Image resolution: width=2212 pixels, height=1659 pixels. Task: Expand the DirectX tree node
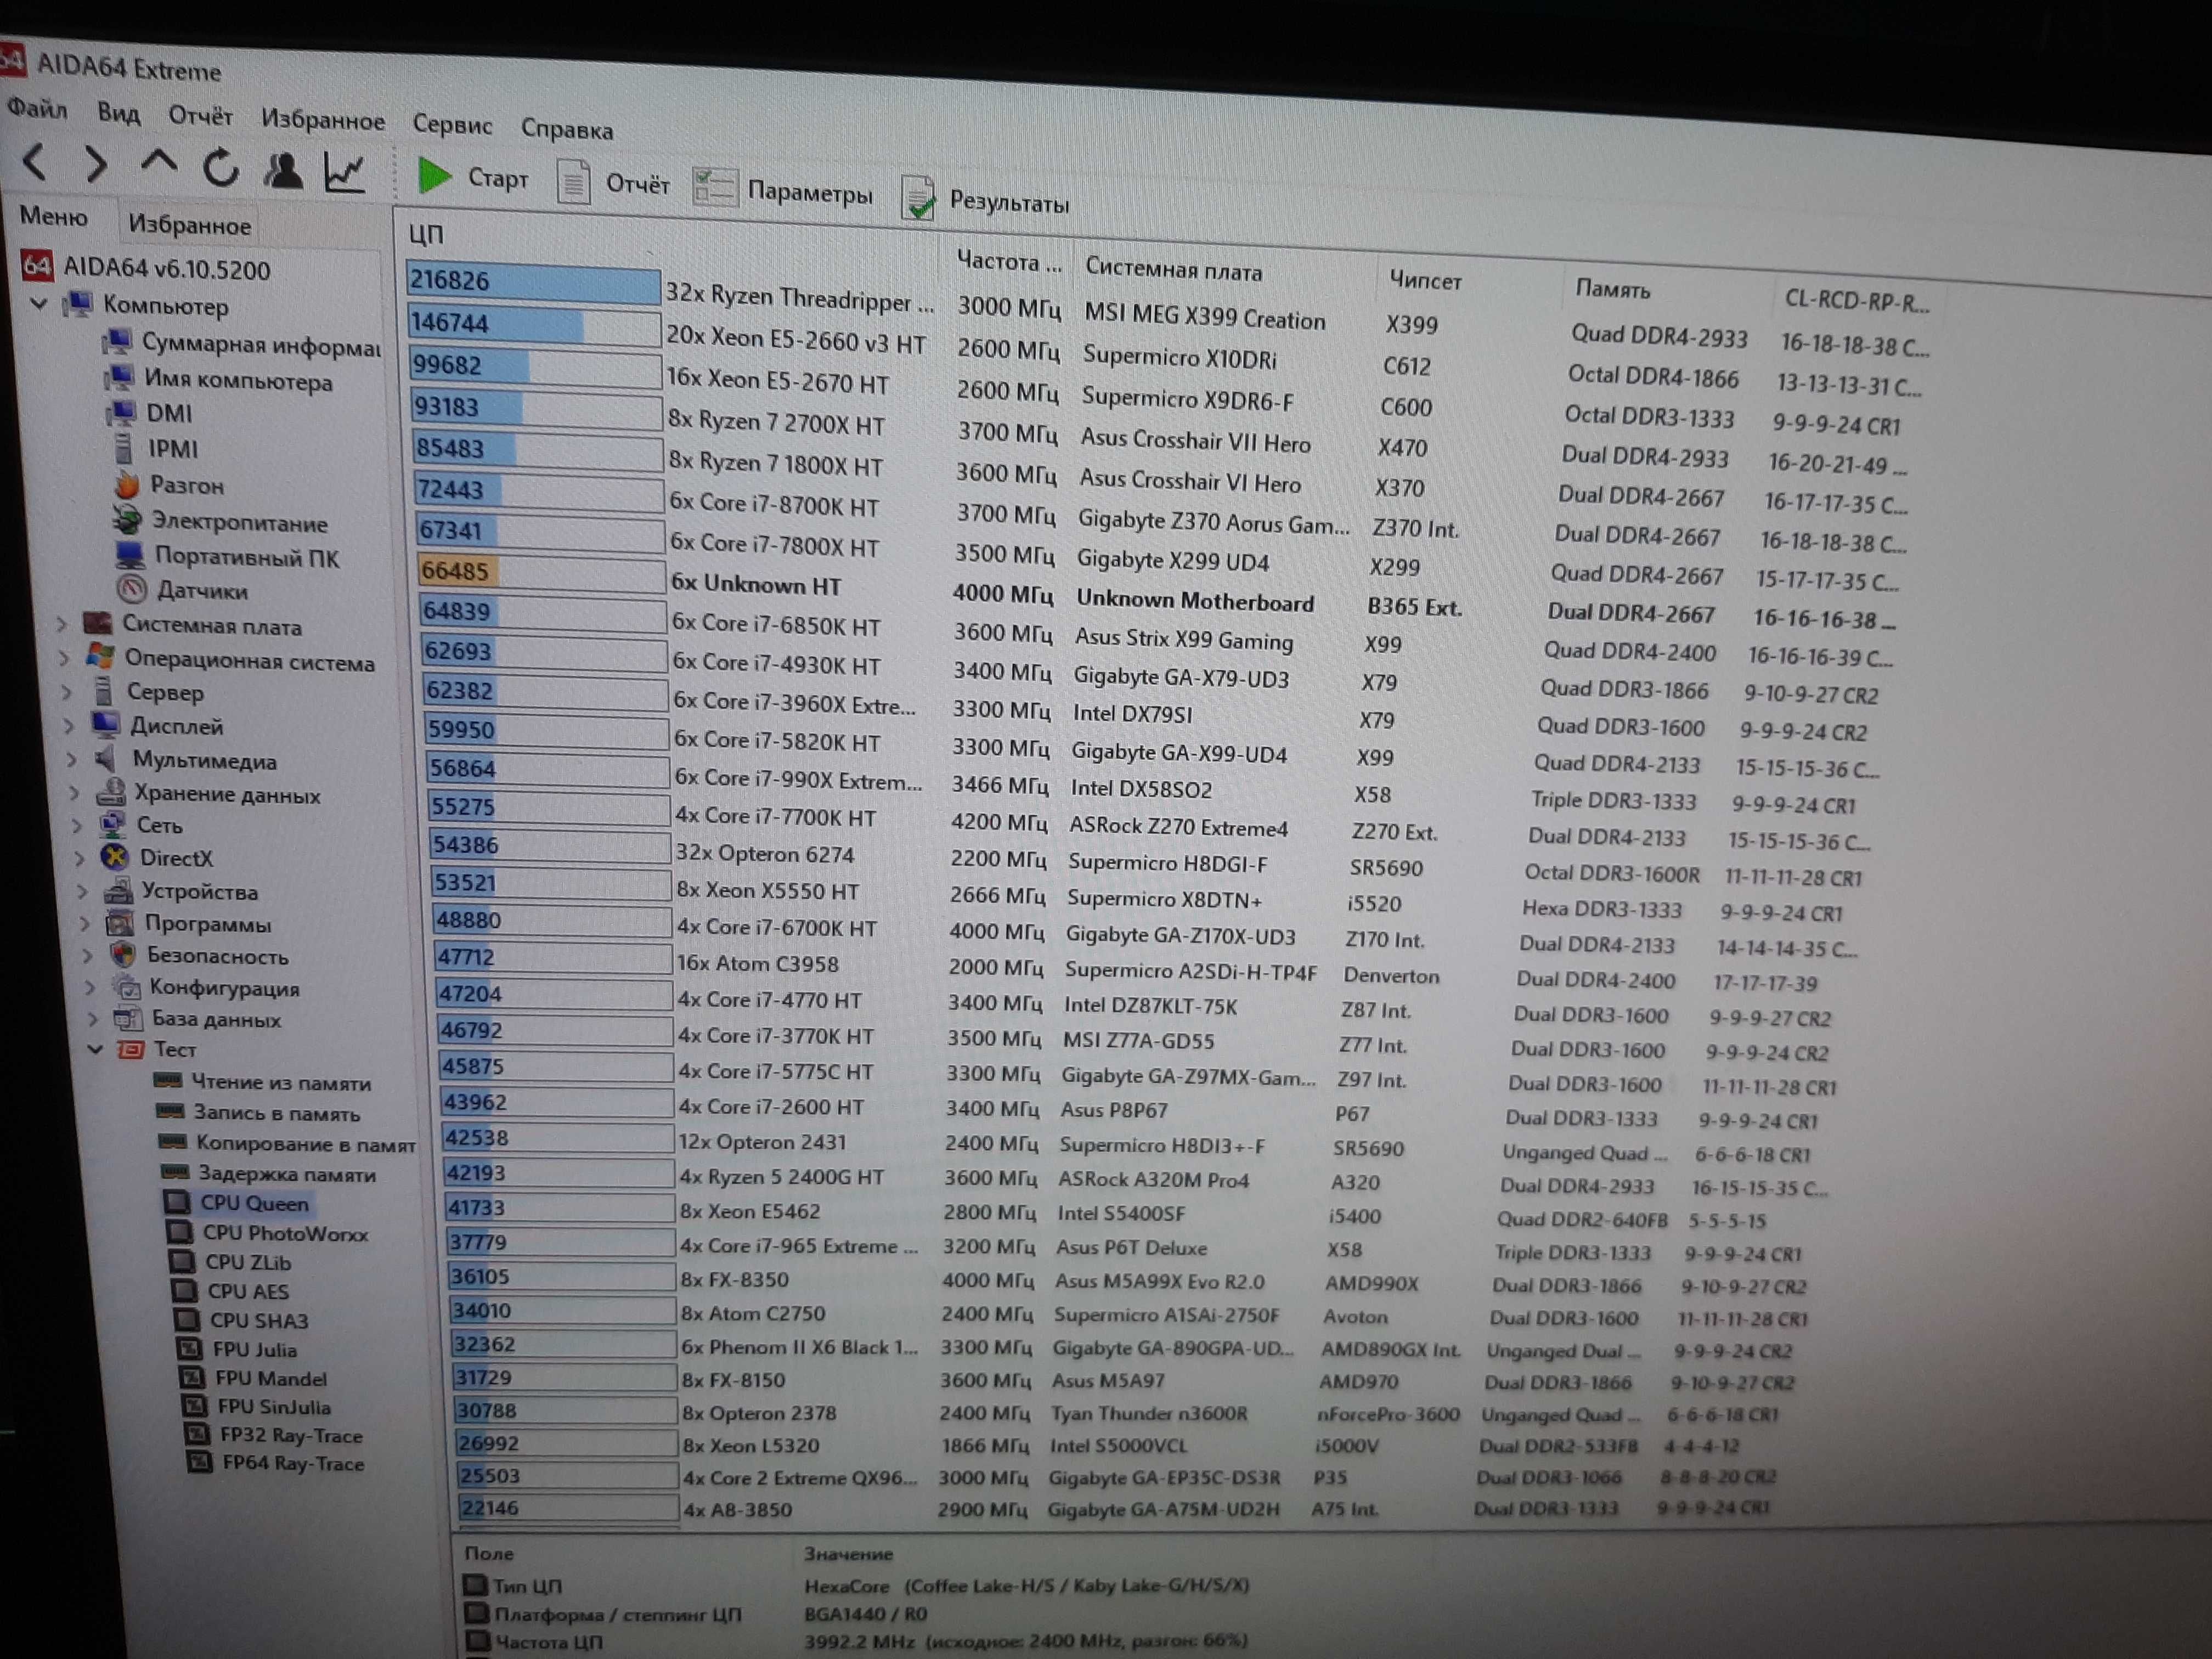pos(80,858)
